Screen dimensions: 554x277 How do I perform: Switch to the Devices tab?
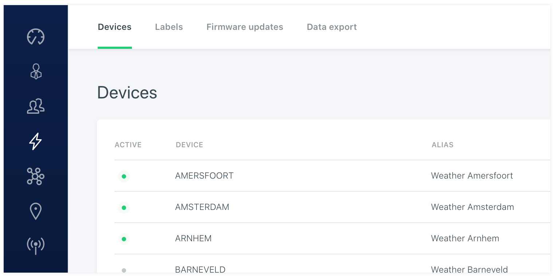[114, 27]
